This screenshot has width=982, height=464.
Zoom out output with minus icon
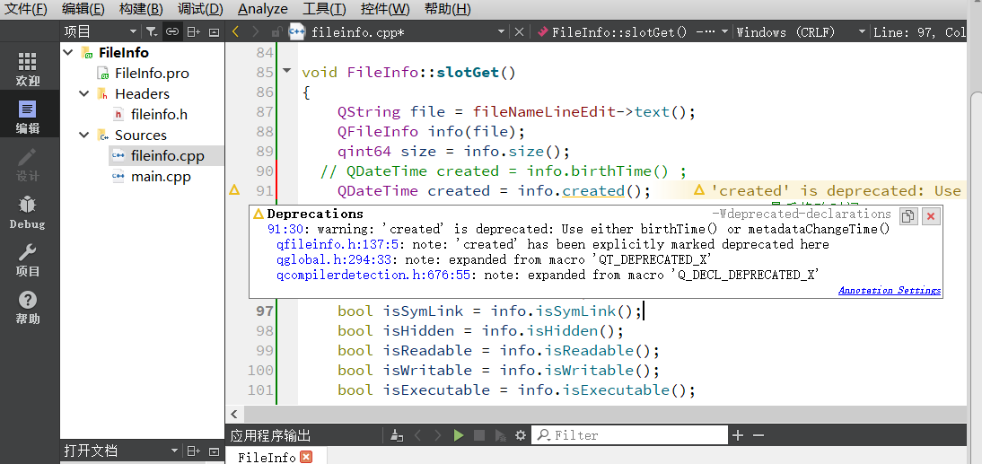758,435
